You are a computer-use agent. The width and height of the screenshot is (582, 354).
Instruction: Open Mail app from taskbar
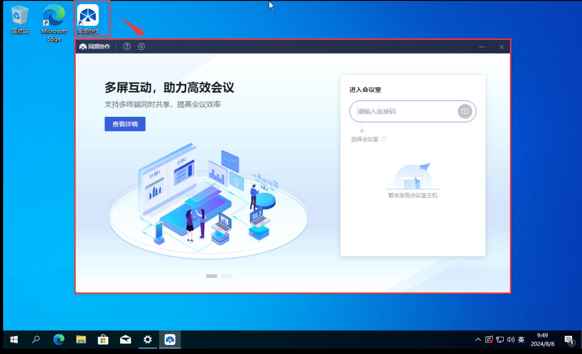coord(125,340)
